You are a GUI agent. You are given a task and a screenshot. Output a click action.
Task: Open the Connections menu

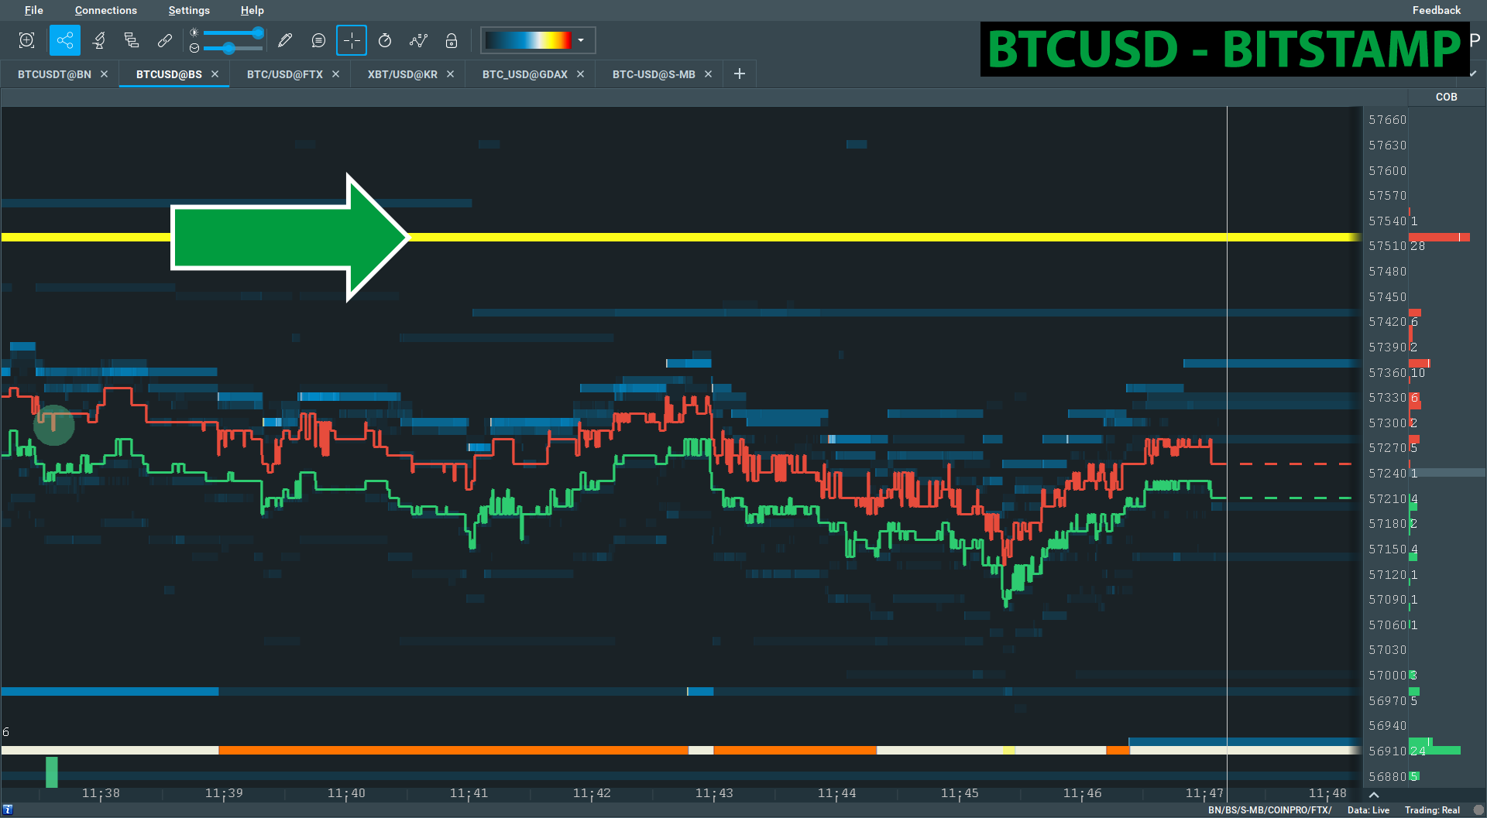pyautogui.click(x=106, y=10)
